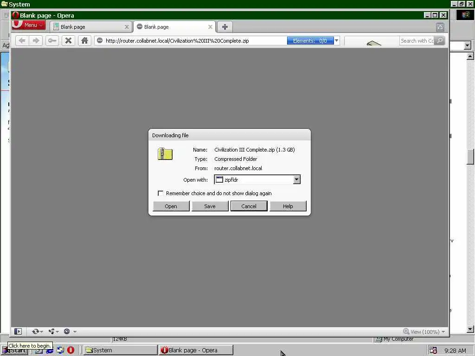Click Save in the Downloading file dialog

point(210,206)
